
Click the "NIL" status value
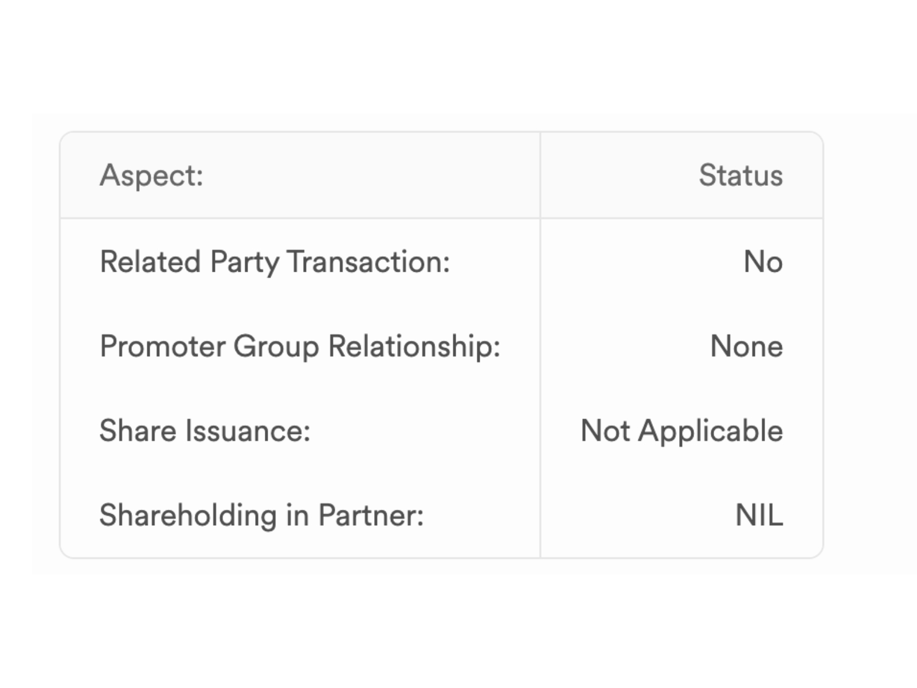759,515
